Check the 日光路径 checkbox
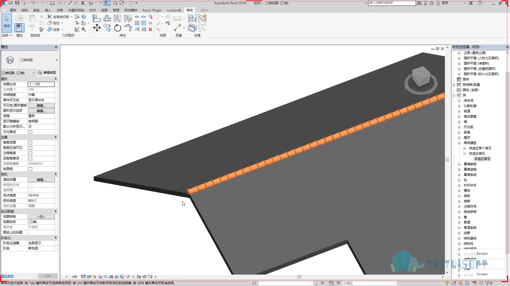Viewport: 510px width, 286px height. (x=30, y=132)
